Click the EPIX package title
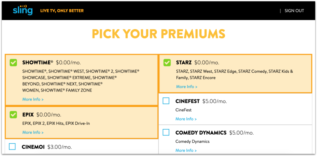The height and width of the screenshot is (156, 317). click(x=28, y=115)
